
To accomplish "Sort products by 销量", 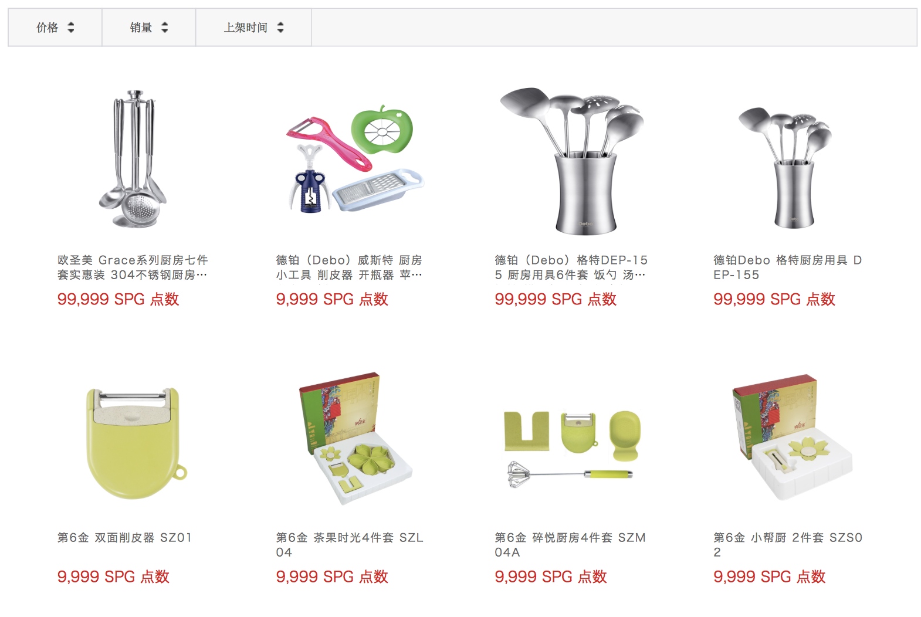I will point(149,28).
